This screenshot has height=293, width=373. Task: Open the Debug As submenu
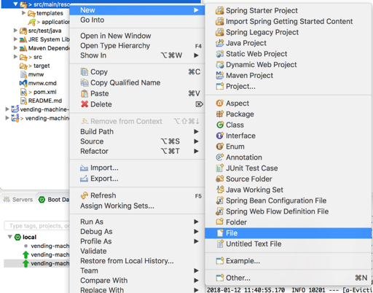point(137,232)
